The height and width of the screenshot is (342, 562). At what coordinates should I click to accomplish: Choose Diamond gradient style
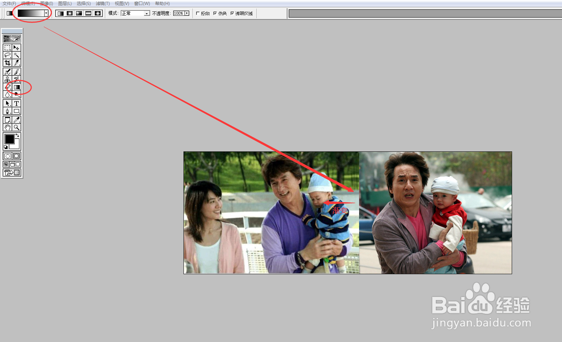coord(98,13)
